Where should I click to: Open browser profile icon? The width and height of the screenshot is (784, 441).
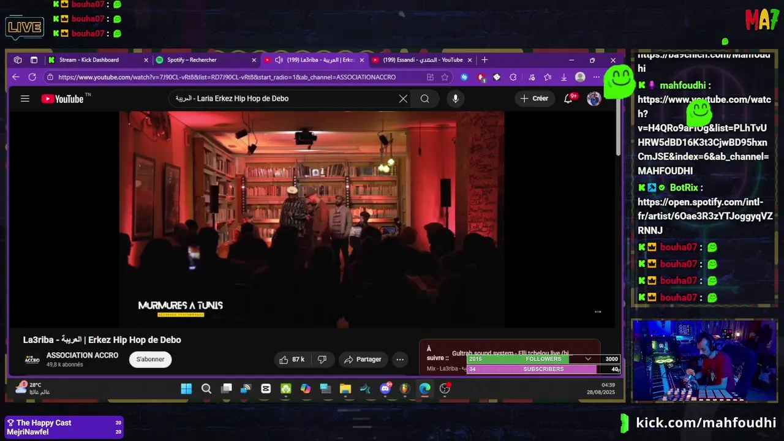click(x=580, y=77)
